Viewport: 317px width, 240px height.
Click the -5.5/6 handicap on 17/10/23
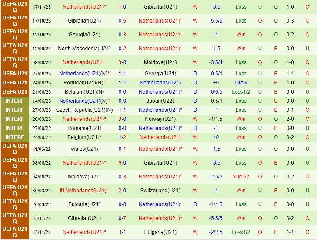coord(216,21)
